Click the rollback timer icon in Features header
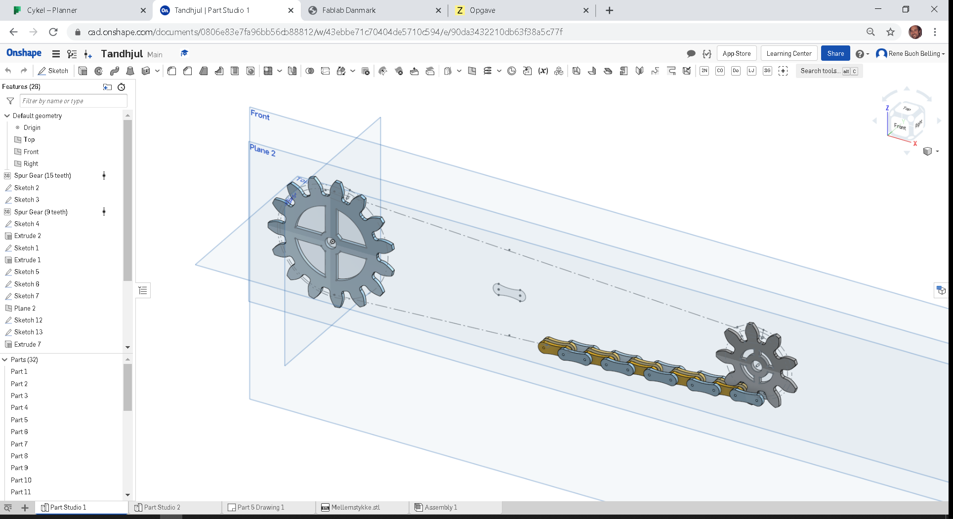This screenshot has height=519, width=953. (x=122, y=87)
